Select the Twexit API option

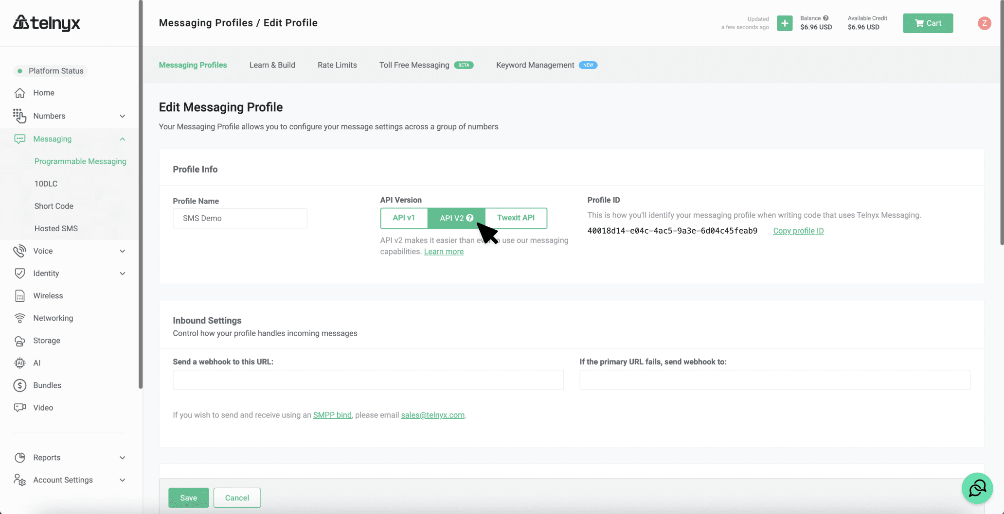pos(515,218)
